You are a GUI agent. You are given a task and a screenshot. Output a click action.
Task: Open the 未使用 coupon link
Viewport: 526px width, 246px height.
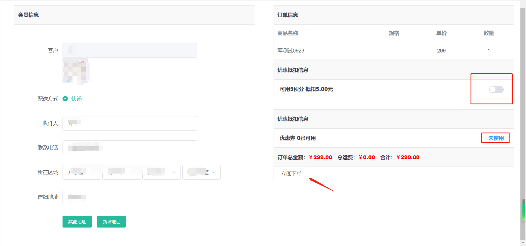coord(496,138)
